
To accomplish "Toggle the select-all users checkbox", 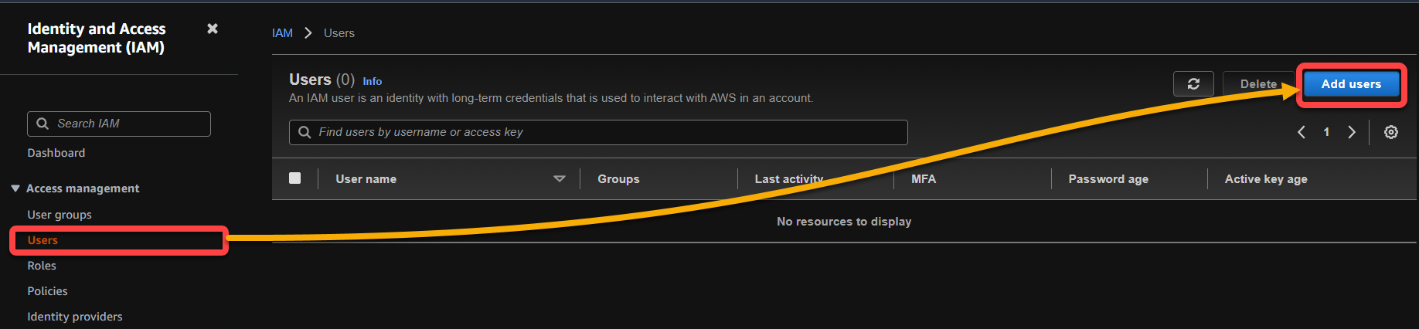I will click(294, 178).
